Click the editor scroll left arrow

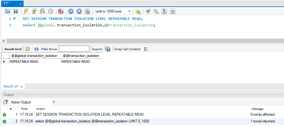(4, 41)
